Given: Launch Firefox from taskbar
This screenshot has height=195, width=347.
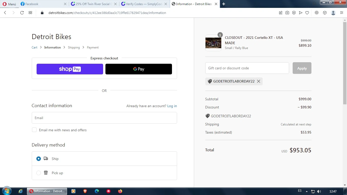Looking at the screenshot, I should [120, 191].
